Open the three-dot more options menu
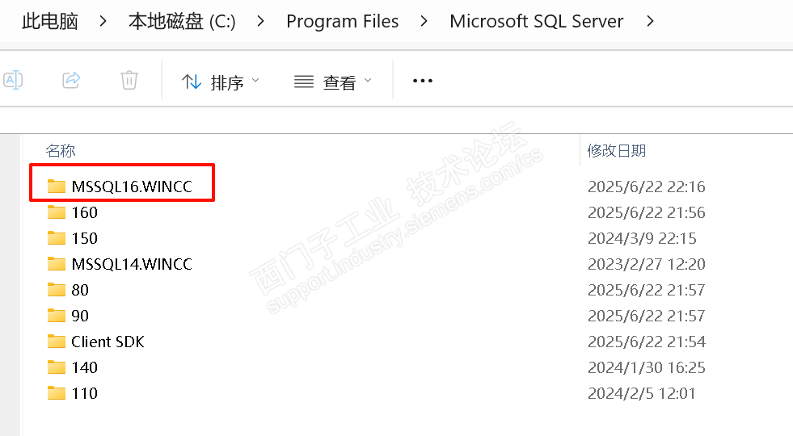 pyautogui.click(x=423, y=81)
